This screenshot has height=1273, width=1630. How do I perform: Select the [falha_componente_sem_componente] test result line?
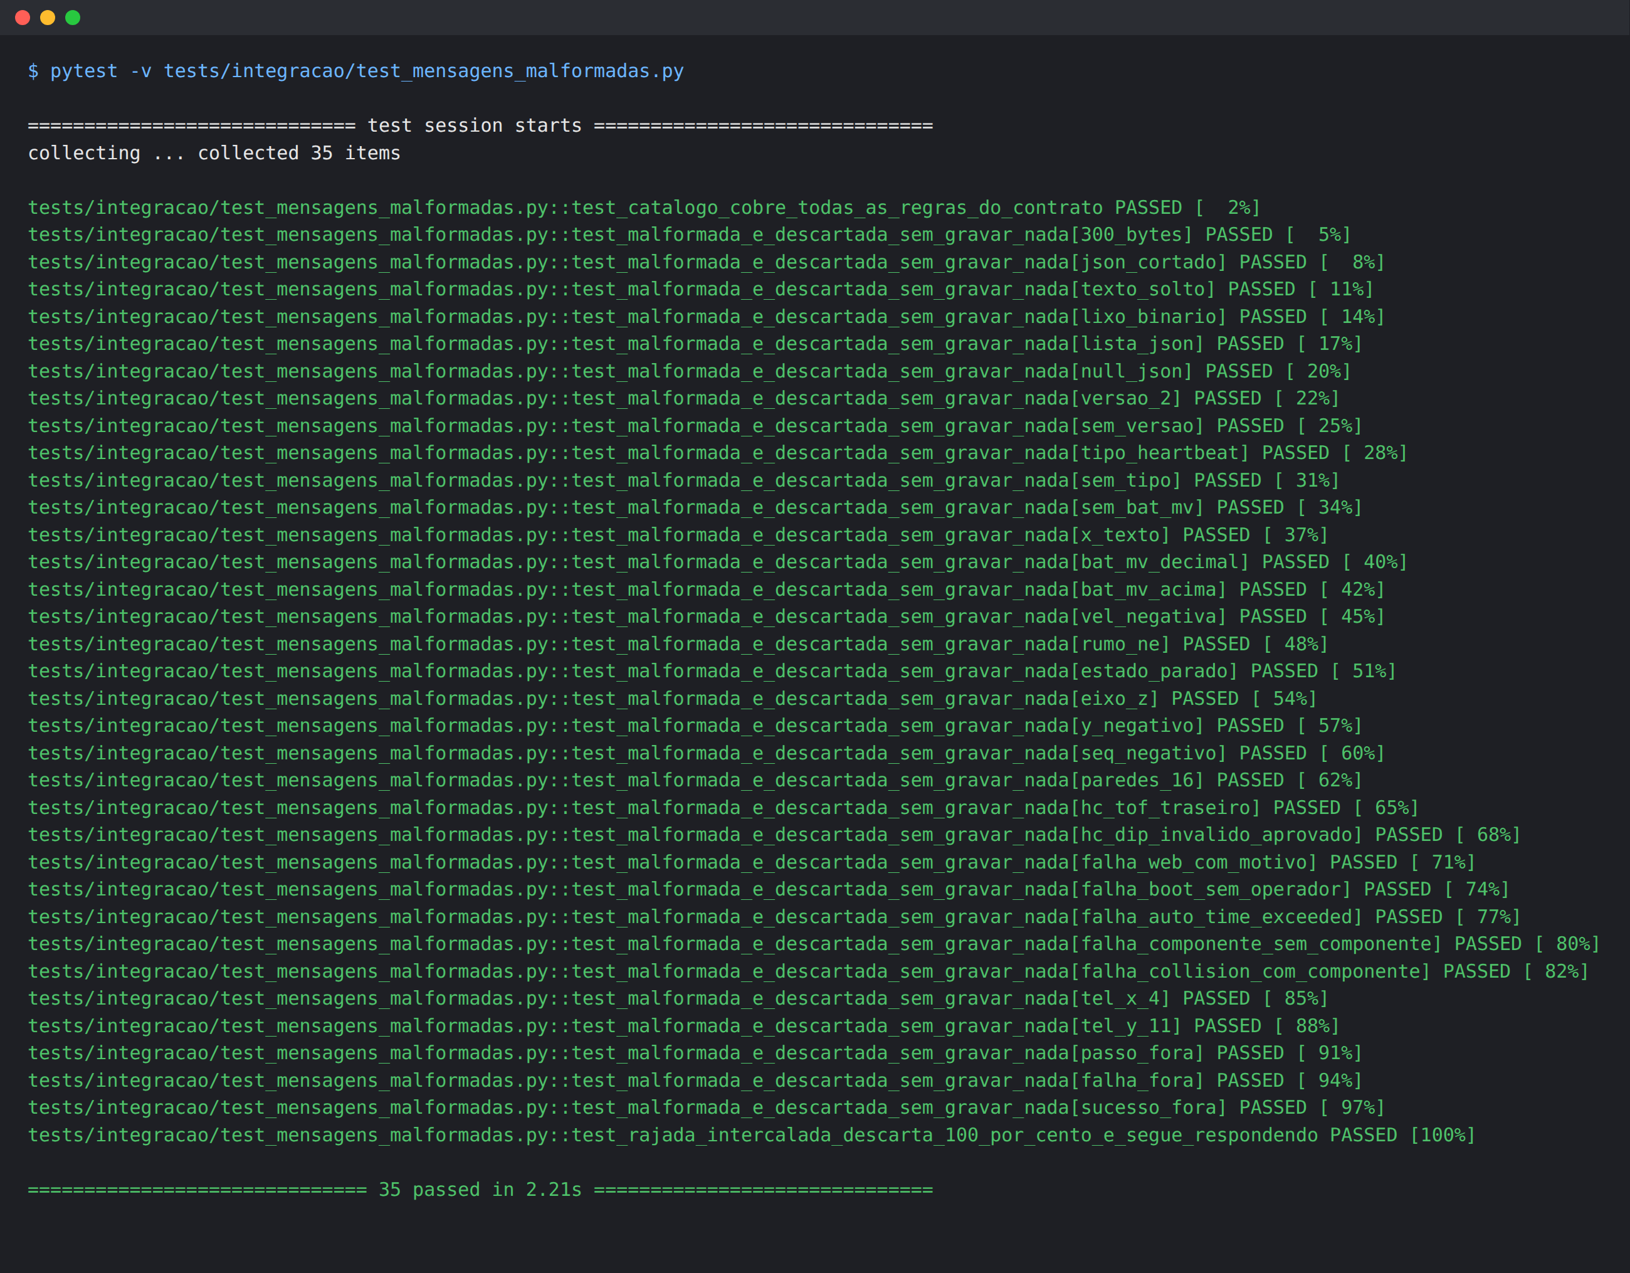814,943
